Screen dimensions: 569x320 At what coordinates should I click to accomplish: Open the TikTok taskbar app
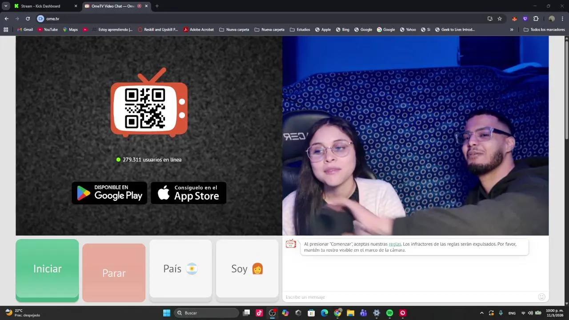[x=259, y=313]
